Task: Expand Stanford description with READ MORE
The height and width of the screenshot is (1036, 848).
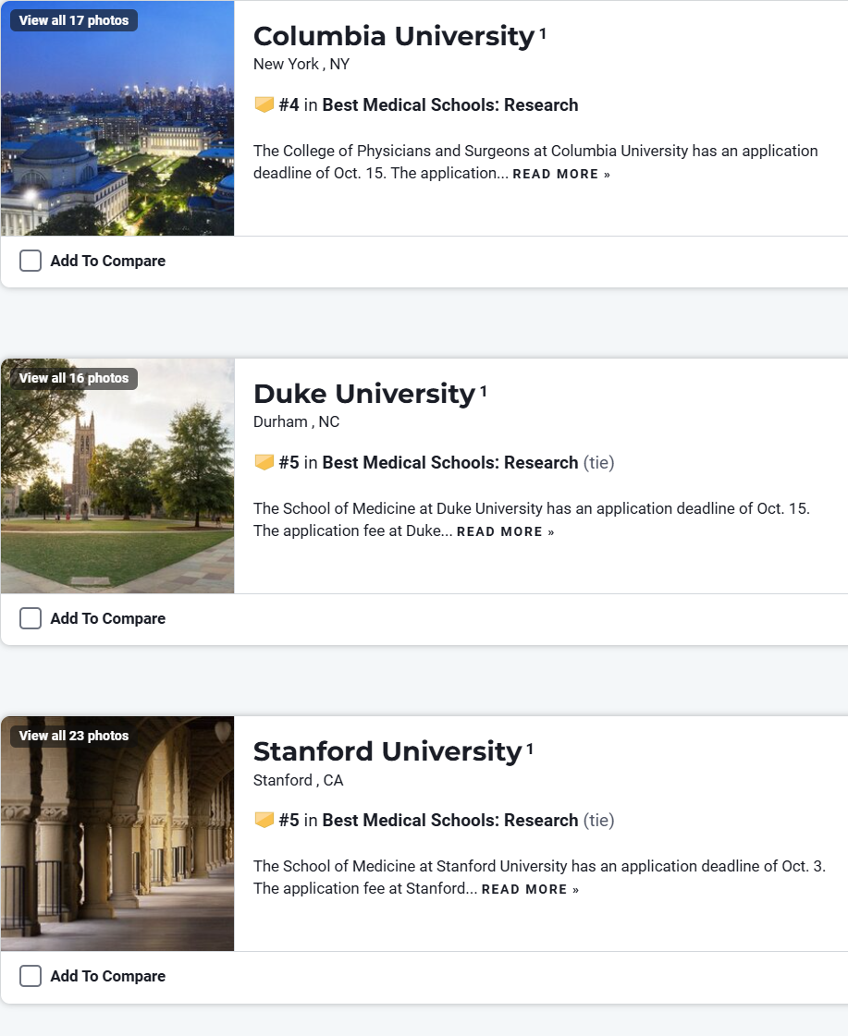Action: click(x=530, y=890)
